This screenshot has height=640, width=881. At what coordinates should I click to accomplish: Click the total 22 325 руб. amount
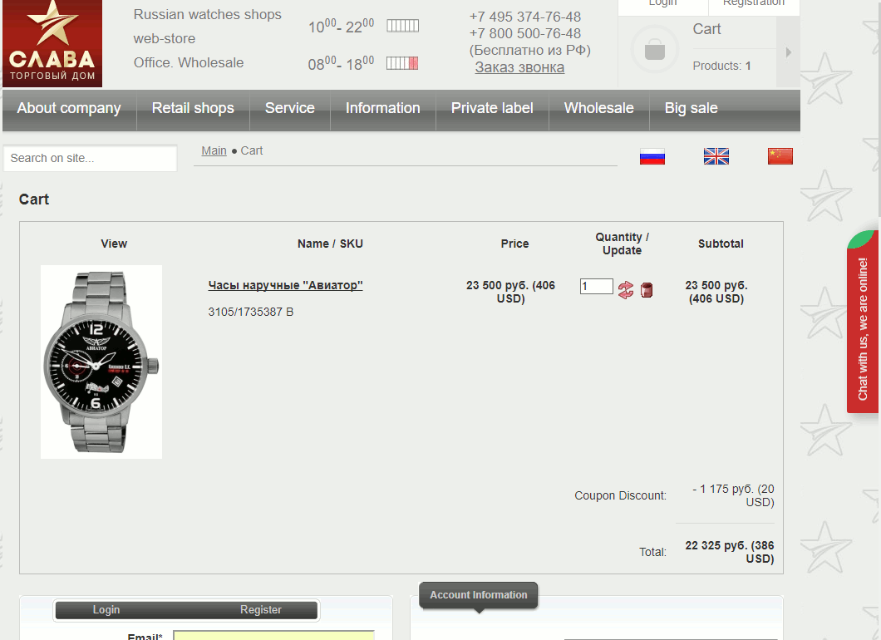(x=730, y=552)
